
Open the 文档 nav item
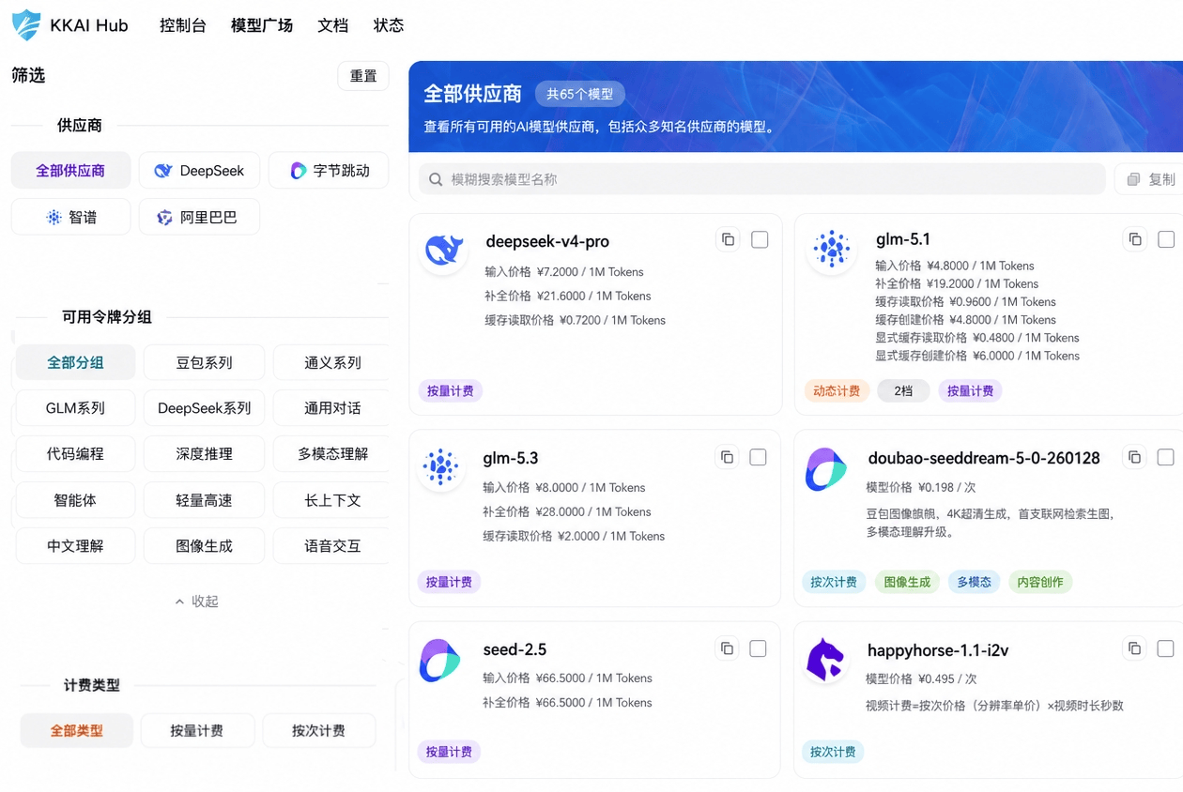coord(333,25)
